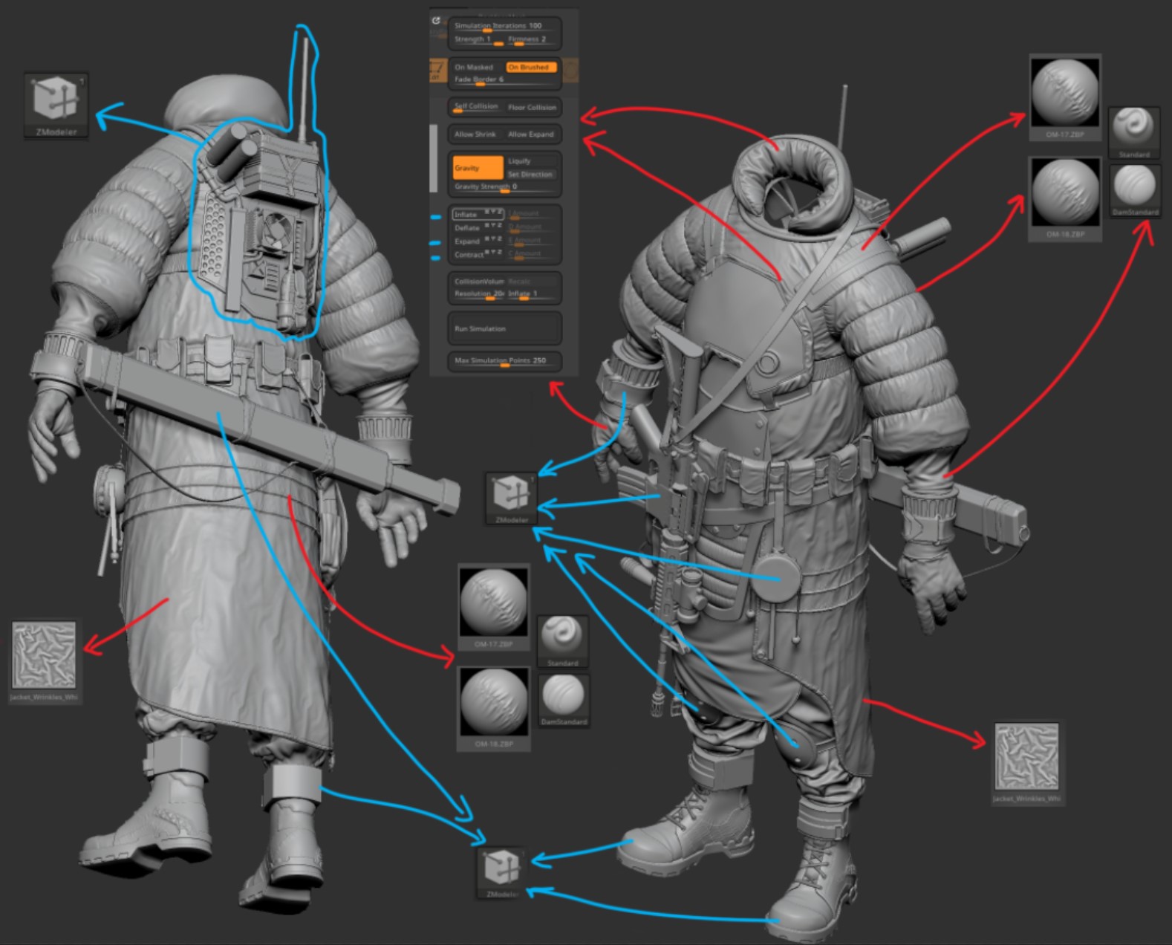This screenshot has height=945, width=1172.
Task: Choose the OM-17.ZBP brush in the lower-center brush set
Action: [494, 607]
